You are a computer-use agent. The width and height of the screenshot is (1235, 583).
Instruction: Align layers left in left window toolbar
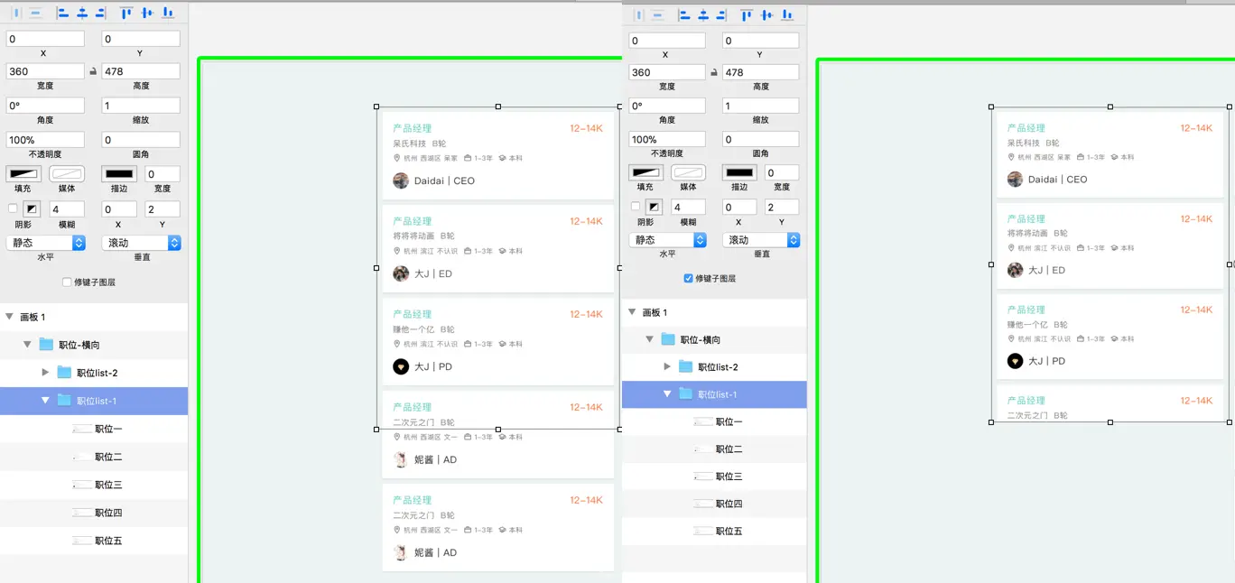pos(62,14)
